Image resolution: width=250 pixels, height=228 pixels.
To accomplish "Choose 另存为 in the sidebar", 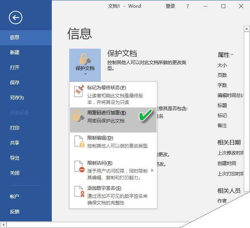I will (26, 98).
